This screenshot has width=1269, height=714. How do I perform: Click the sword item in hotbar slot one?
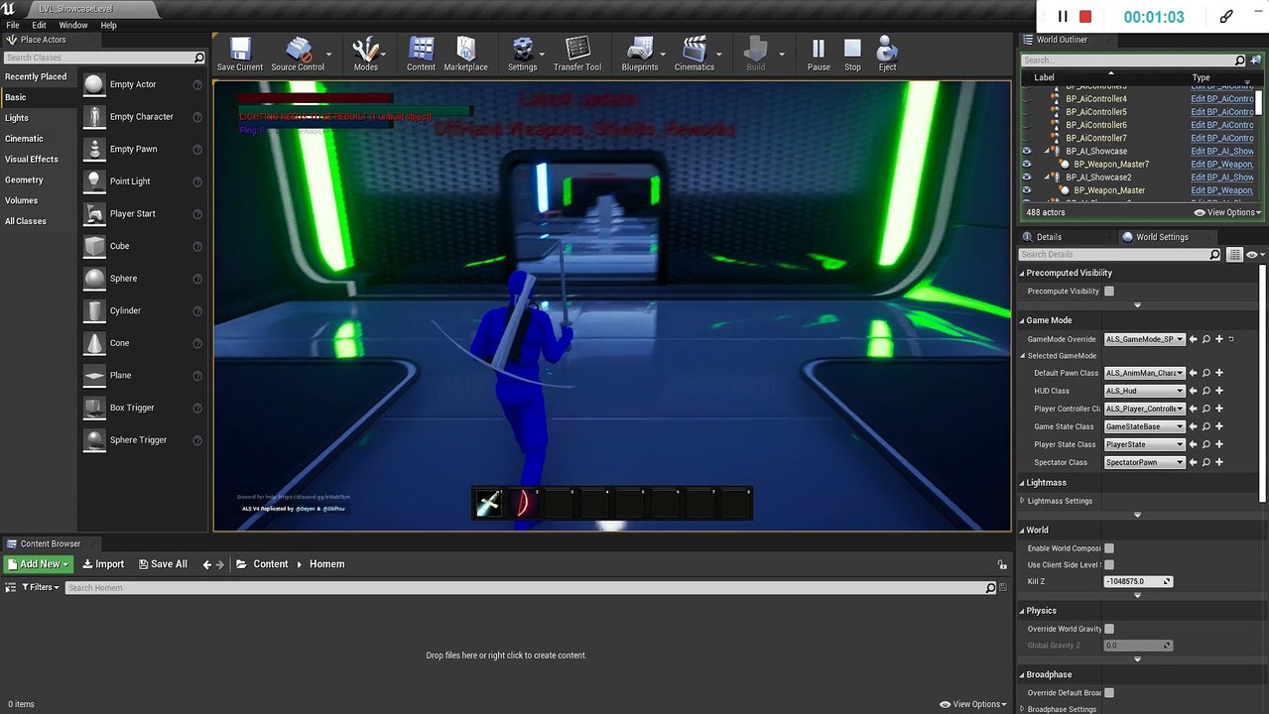[488, 504]
